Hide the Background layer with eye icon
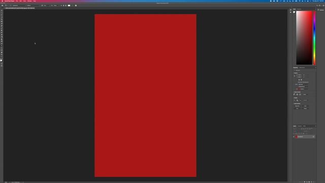Image resolution: width=325 pixels, height=183 pixels. (294, 137)
